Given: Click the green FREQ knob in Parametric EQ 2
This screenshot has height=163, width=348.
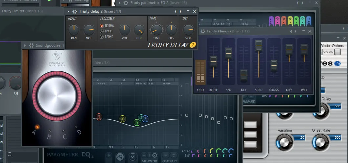Looking at the screenshot, I should coord(218,151).
